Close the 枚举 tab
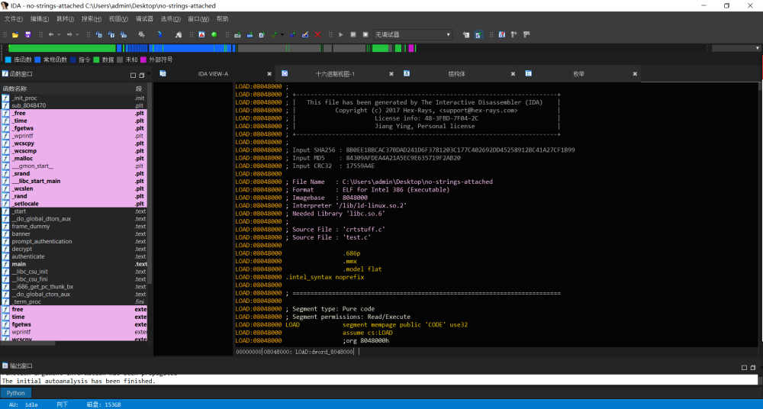The image size is (763, 409). pyautogui.click(x=635, y=74)
